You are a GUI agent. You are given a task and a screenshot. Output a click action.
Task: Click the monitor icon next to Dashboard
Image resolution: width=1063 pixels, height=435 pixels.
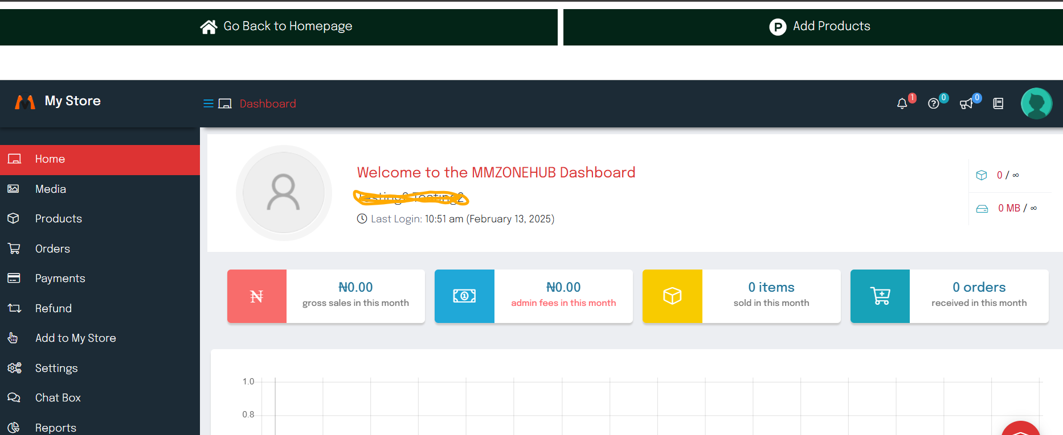pyautogui.click(x=225, y=103)
